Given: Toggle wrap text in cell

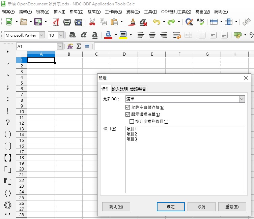Looking at the screenshot, I should (177, 35).
